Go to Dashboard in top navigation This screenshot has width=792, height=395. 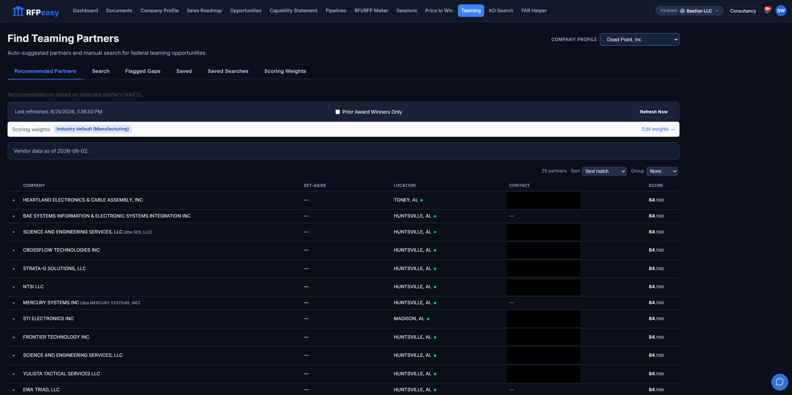coord(85,11)
